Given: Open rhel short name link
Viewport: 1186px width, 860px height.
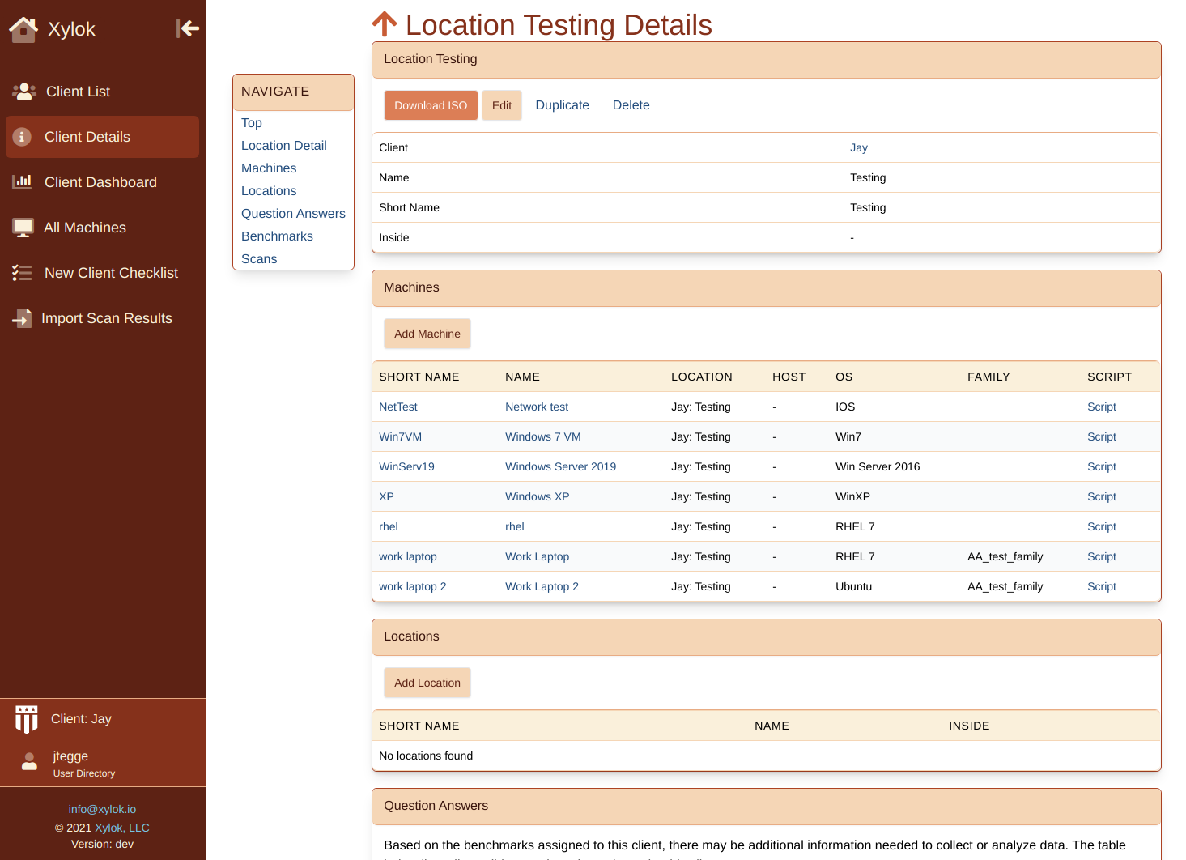Looking at the screenshot, I should (x=389, y=526).
